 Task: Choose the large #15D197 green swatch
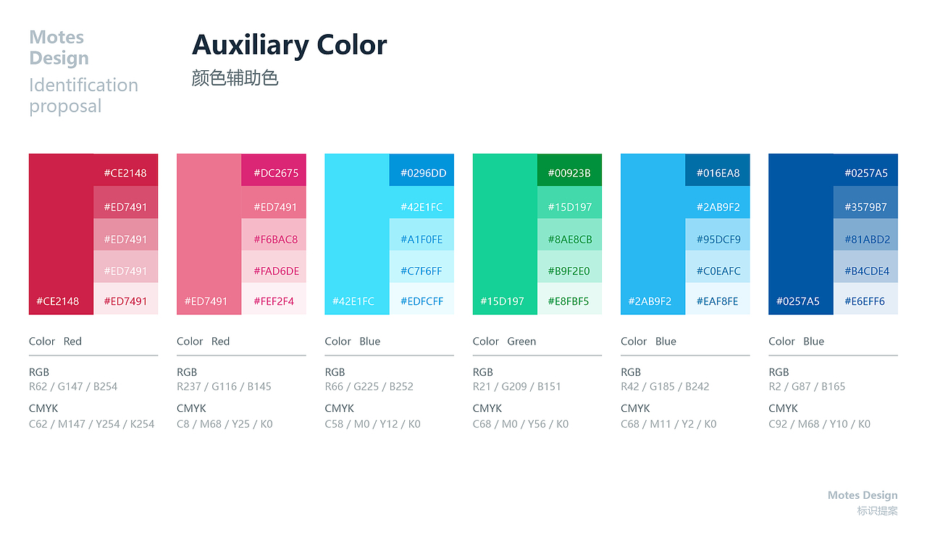505,234
